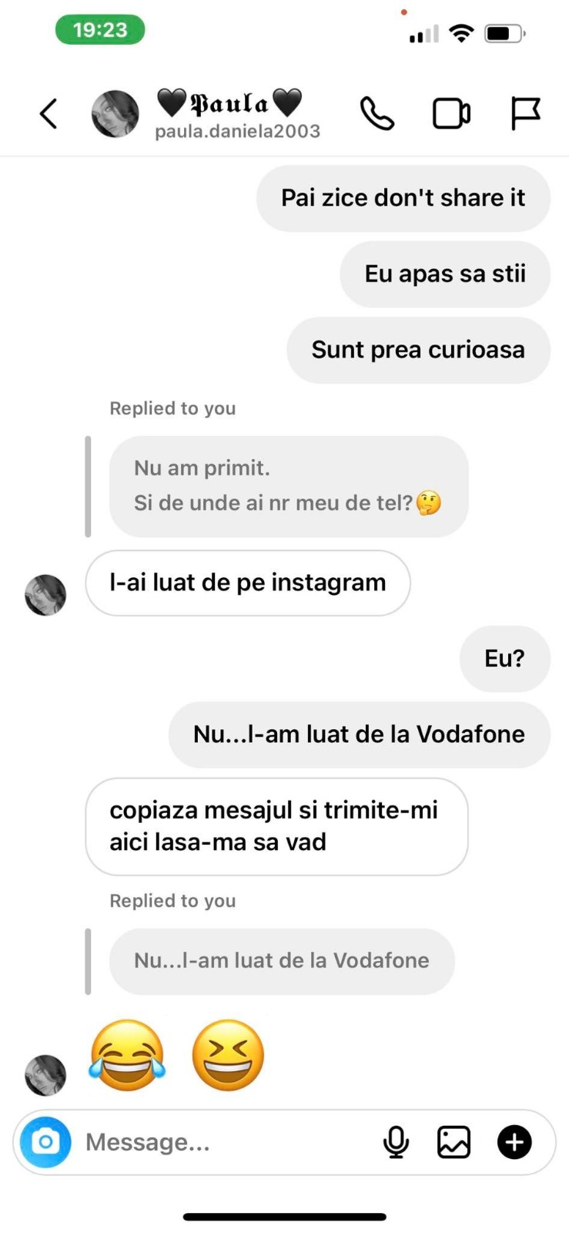Open the photo gallery icon
Viewport: 569px width, 1233px height.
(x=454, y=1142)
